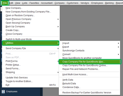
Task: Click the Employees sidebar clipboard icon
Action: pyautogui.click(x=3, y=91)
